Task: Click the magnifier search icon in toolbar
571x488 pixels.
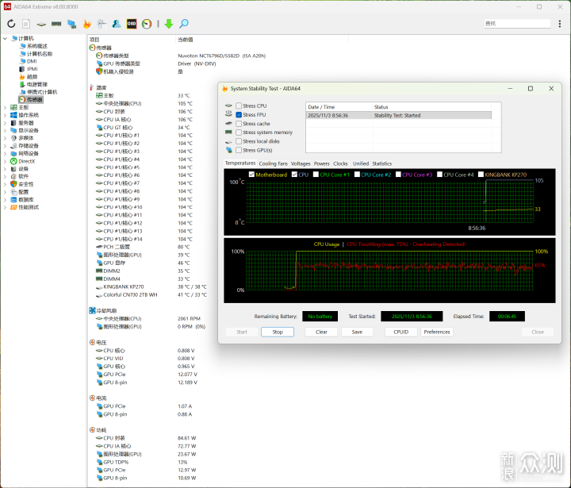Action: click(x=184, y=24)
